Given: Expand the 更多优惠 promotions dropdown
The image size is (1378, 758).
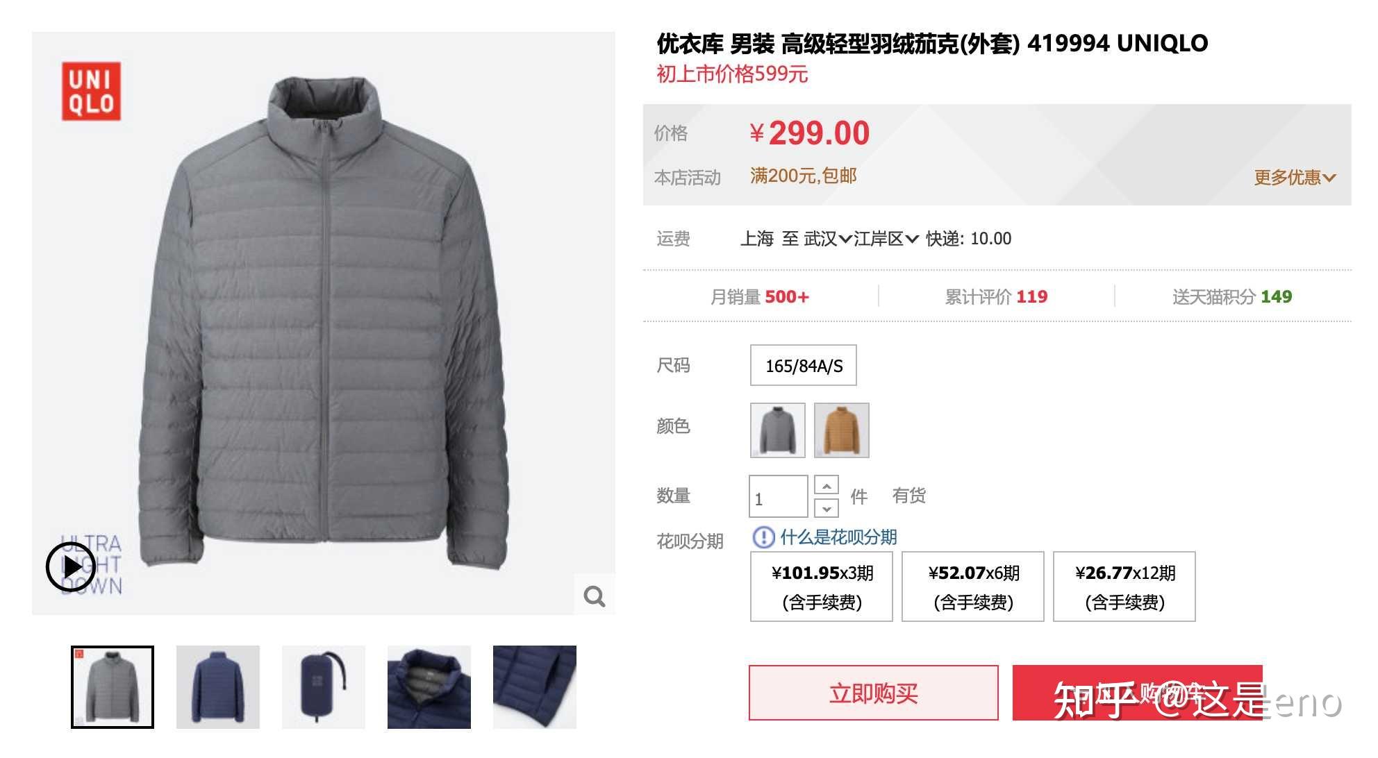Looking at the screenshot, I should (1295, 177).
